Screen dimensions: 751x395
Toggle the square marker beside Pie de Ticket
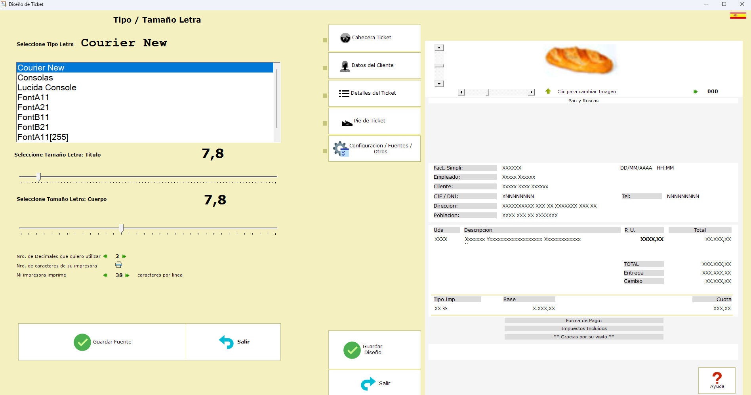click(325, 123)
